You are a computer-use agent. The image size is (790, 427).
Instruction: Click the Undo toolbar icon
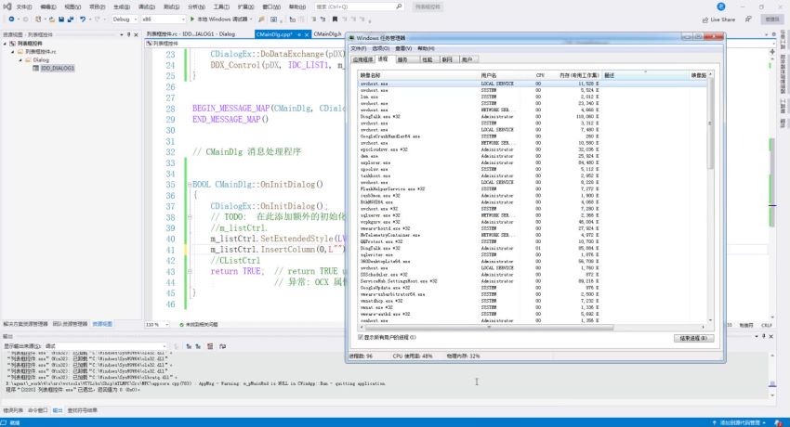click(83, 19)
